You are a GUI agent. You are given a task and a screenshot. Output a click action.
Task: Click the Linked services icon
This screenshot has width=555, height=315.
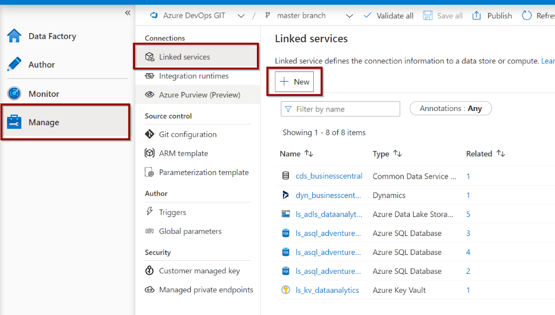[x=150, y=57]
